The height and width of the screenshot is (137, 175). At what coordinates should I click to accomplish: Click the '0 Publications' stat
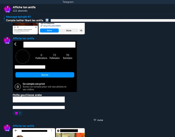pyautogui.click(x=41, y=57)
